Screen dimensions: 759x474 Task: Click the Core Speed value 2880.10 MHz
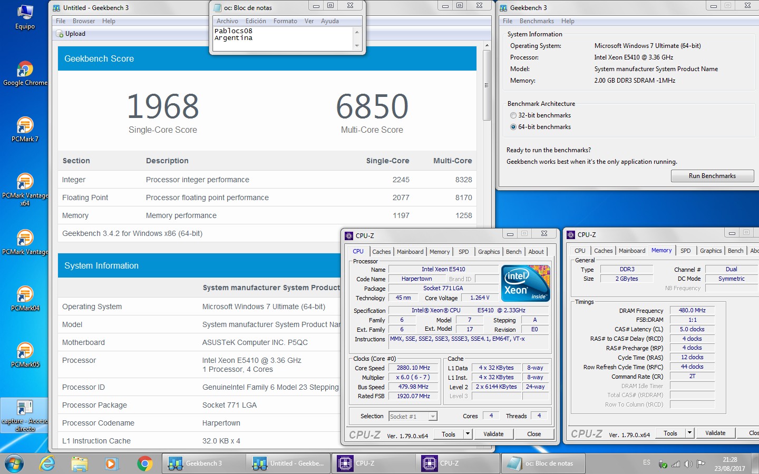click(413, 368)
